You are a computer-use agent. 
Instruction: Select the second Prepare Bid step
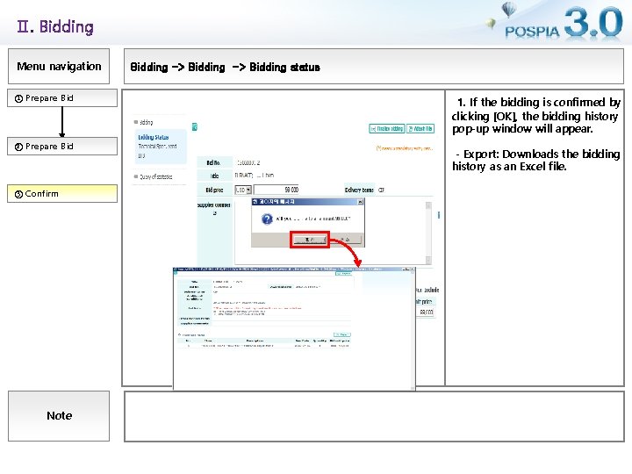pyautogui.click(x=62, y=147)
